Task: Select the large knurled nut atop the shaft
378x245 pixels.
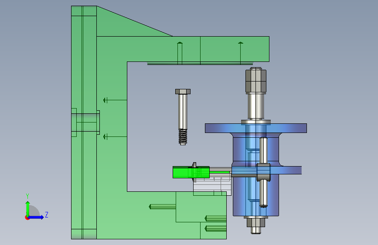Action: click(x=256, y=81)
